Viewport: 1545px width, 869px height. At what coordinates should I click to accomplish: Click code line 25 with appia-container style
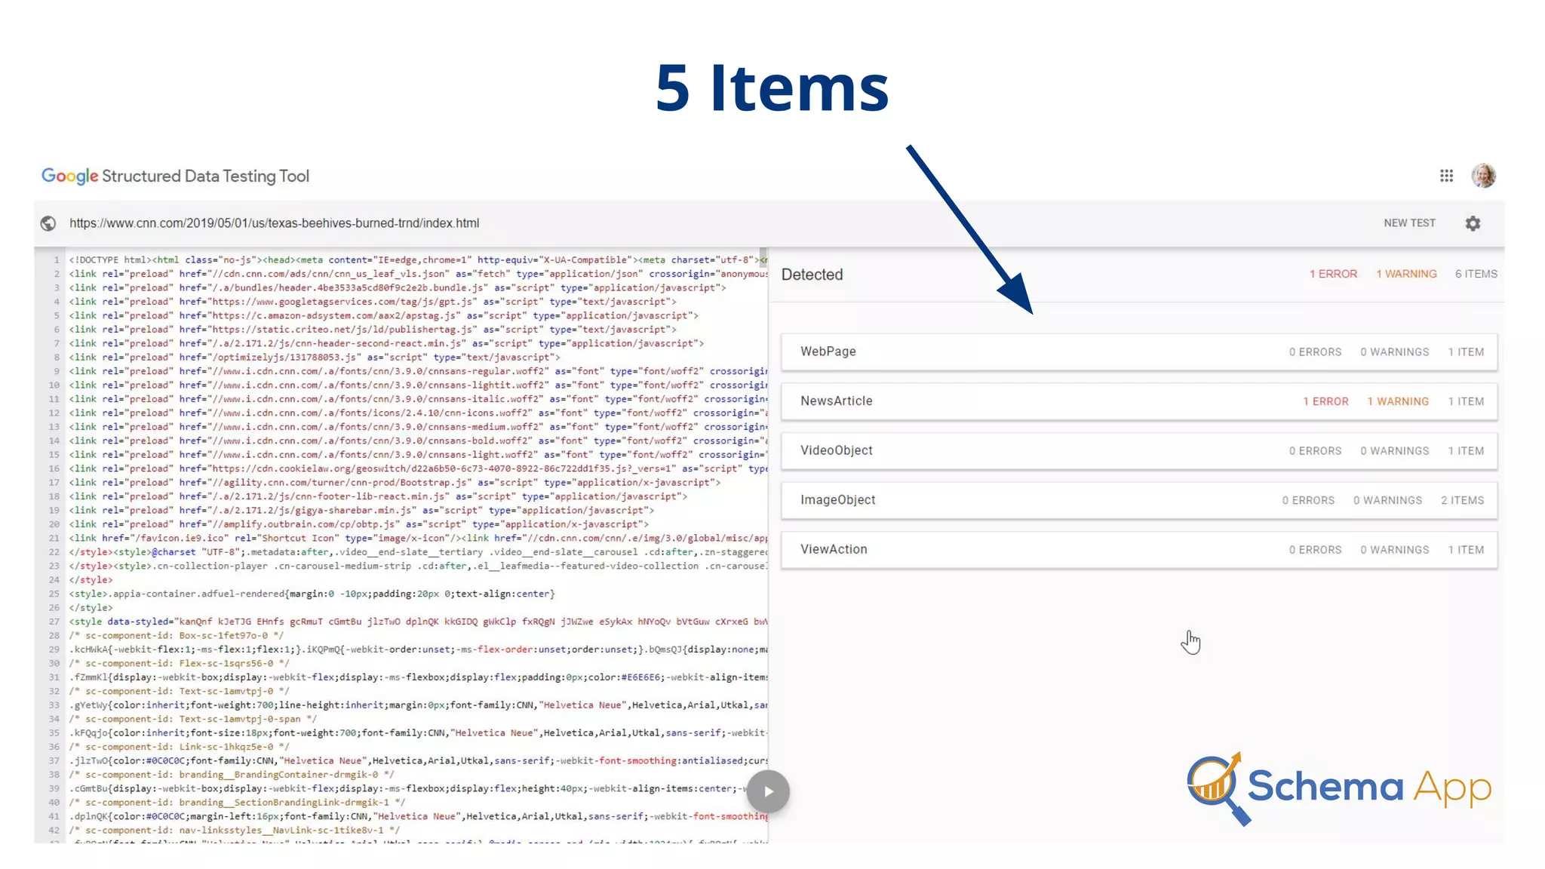(x=312, y=594)
